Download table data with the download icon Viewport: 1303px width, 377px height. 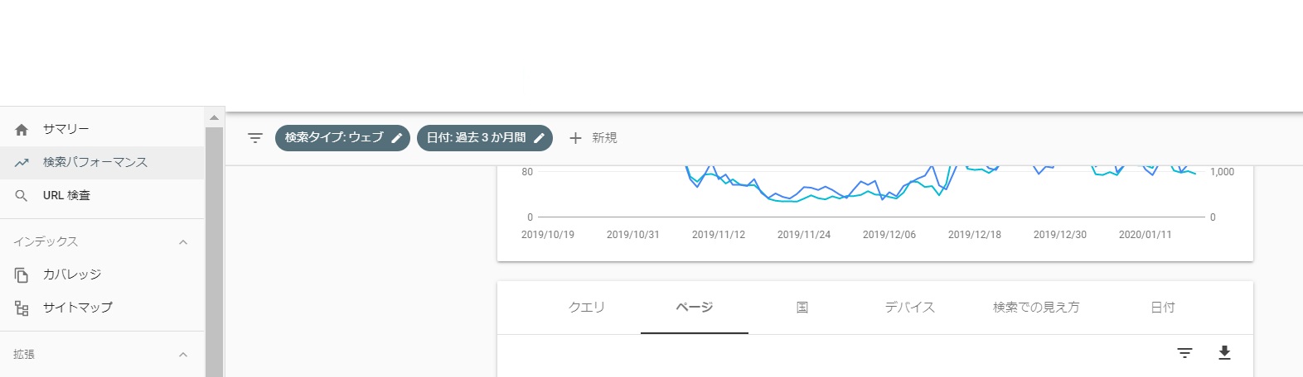1224,353
